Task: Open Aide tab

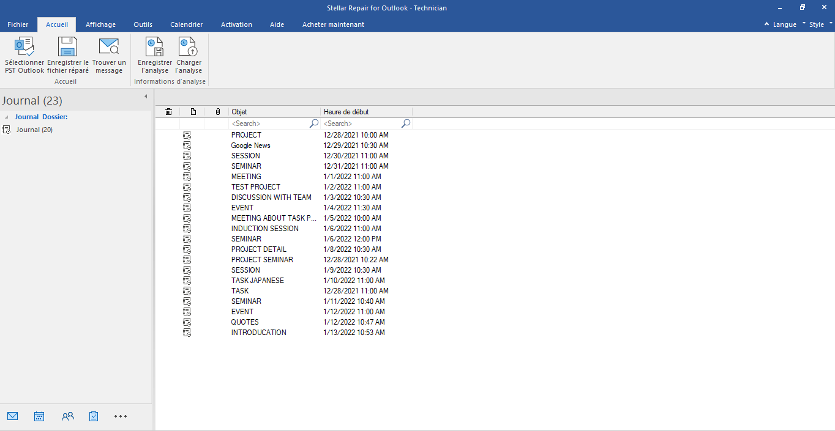Action: pos(277,24)
